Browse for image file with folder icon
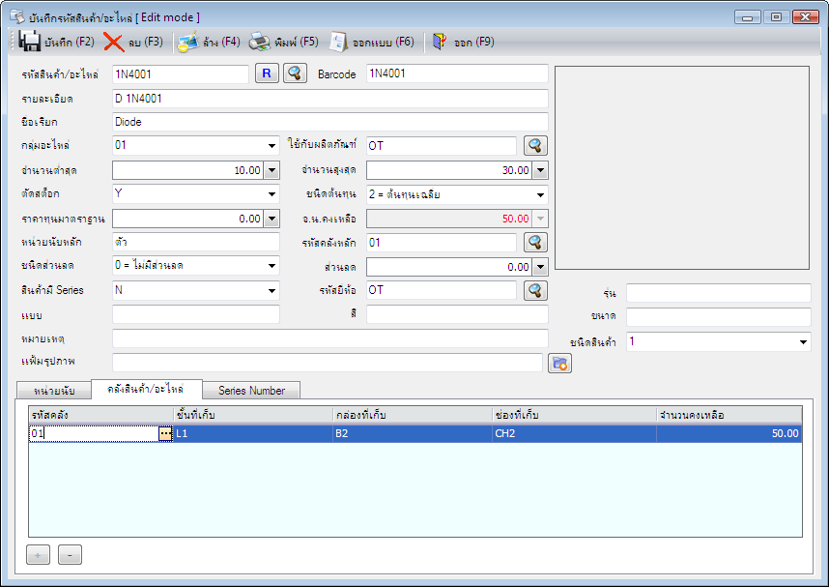 pyautogui.click(x=559, y=363)
